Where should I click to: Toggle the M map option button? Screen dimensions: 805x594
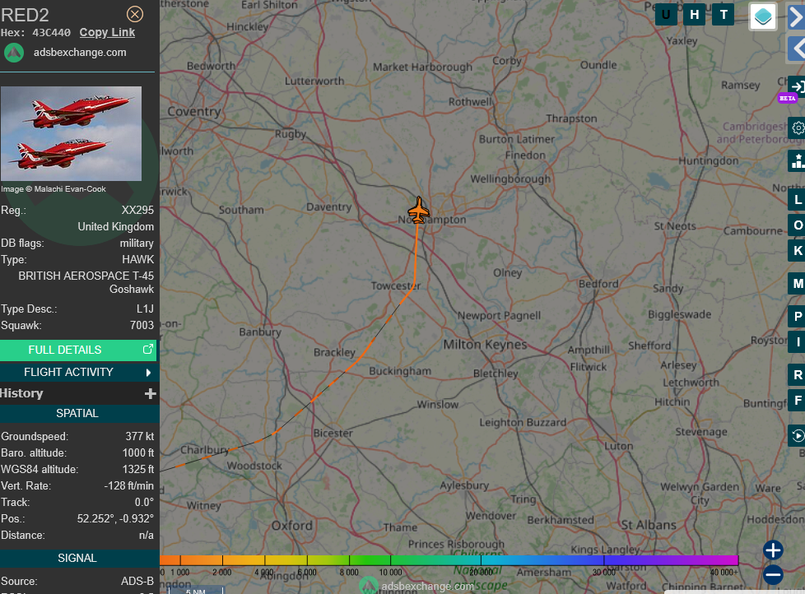pyautogui.click(x=797, y=284)
